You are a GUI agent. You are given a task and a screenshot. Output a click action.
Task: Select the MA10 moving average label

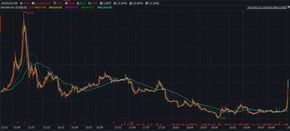(x=56, y=8)
